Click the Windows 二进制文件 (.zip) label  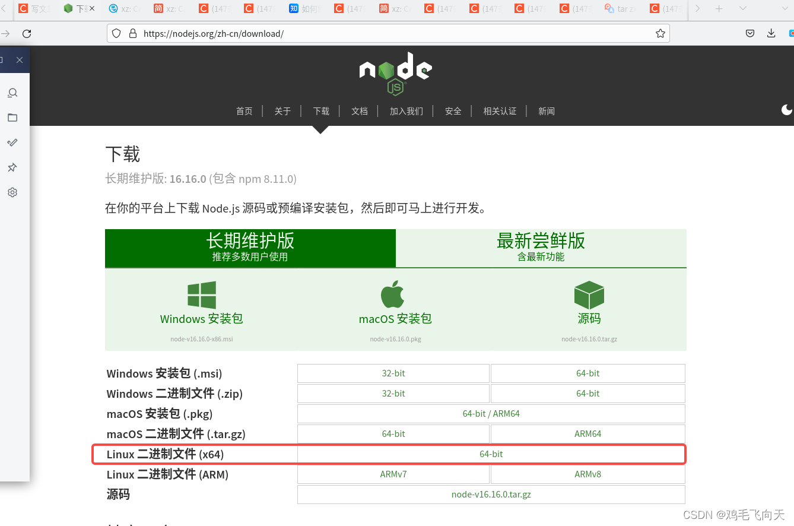(174, 394)
